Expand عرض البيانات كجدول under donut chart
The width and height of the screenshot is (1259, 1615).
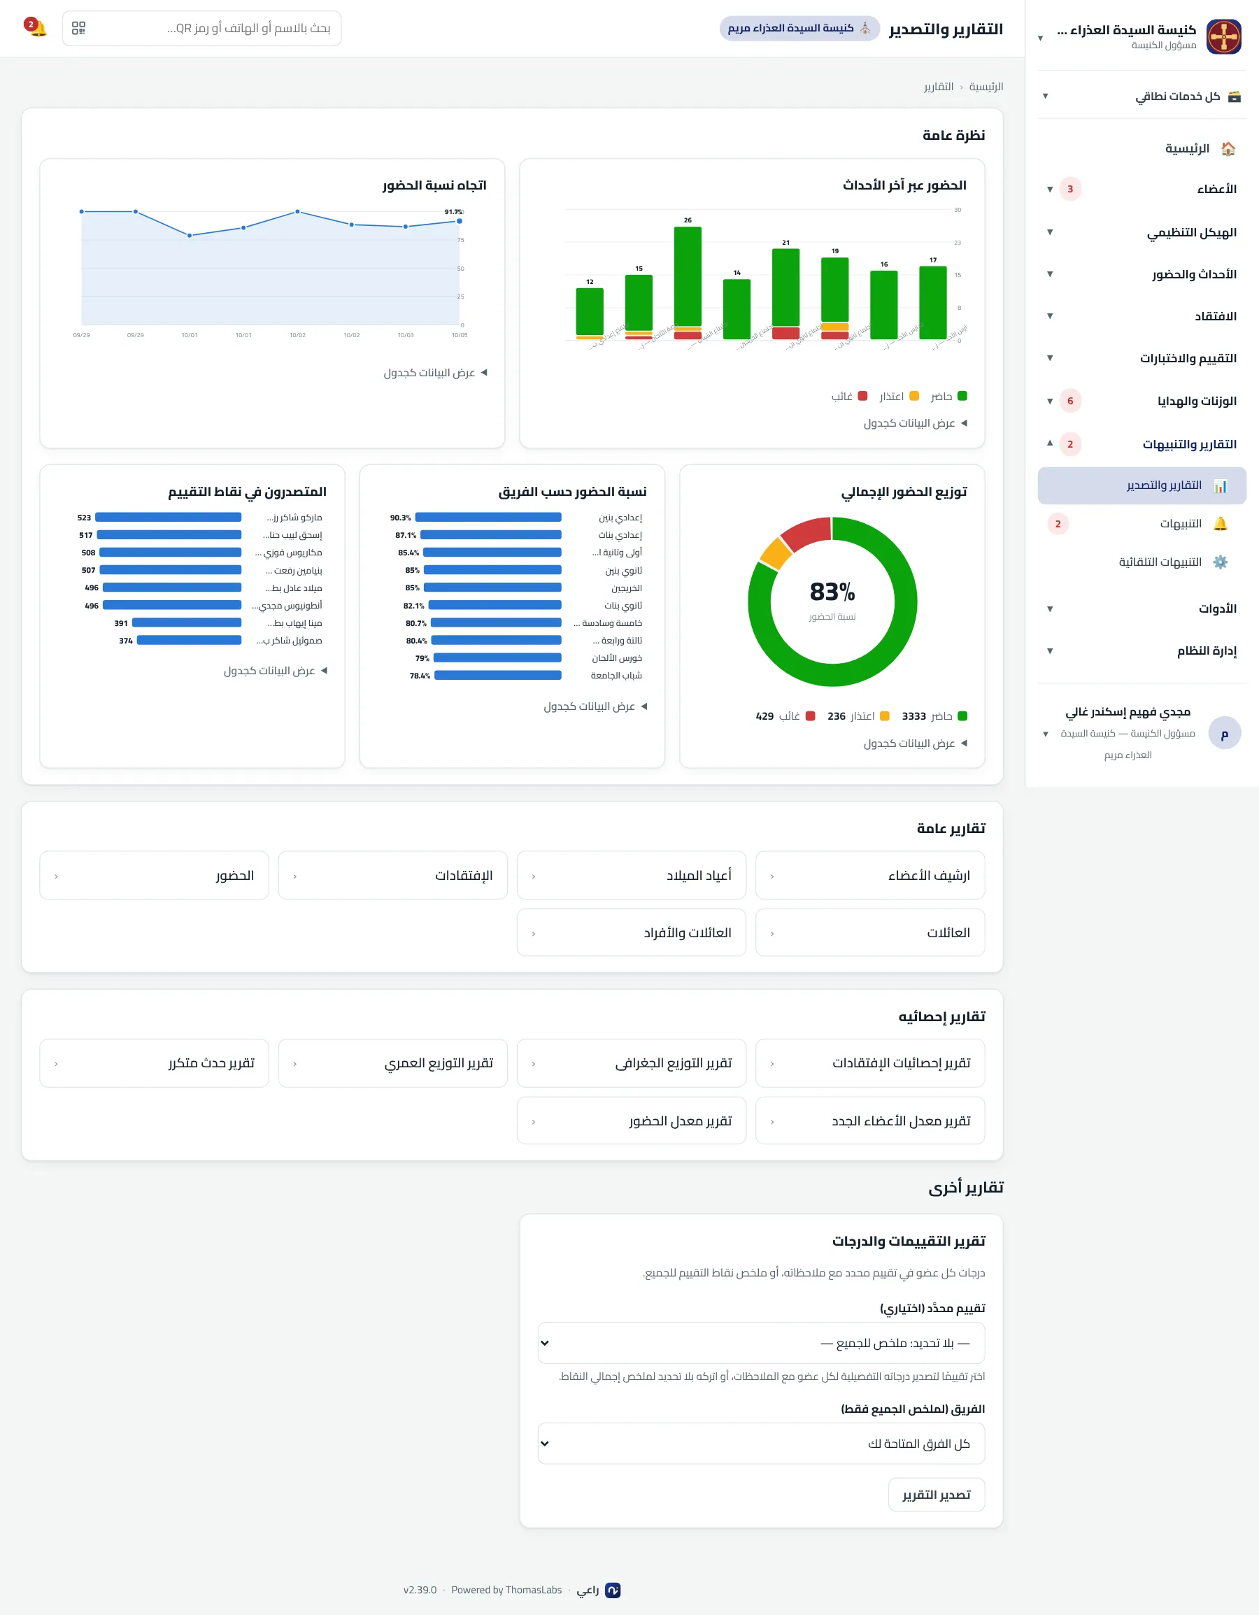916,744
